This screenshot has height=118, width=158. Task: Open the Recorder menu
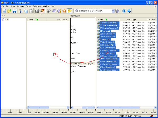pyautogui.click(x=20, y=6)
